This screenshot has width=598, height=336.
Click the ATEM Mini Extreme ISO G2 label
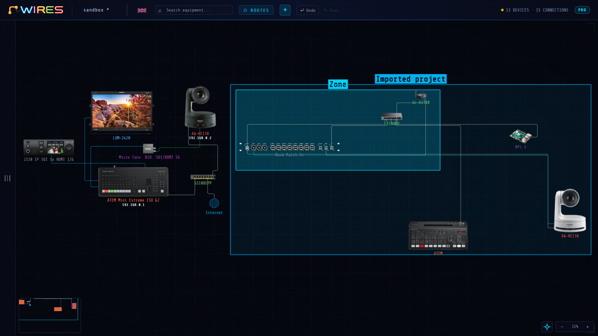(x=133, y=200)
